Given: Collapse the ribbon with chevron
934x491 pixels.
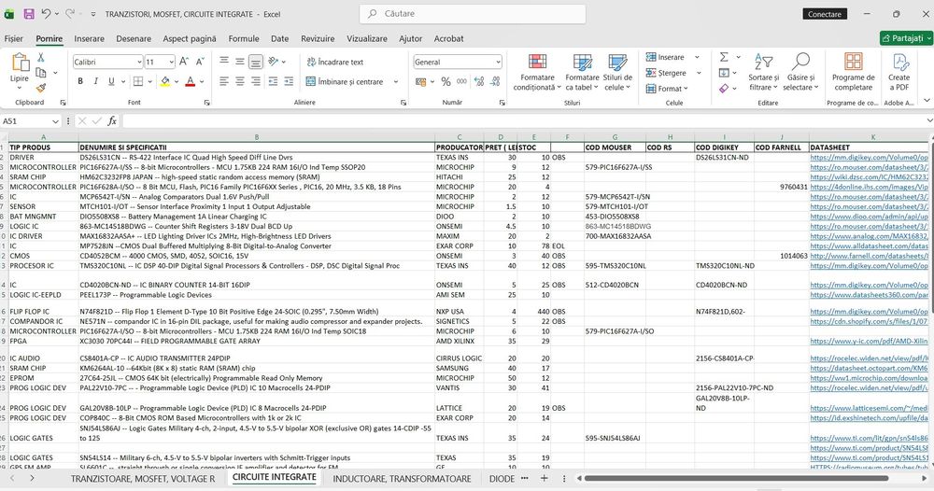Looking at the screenshot, I should (927, 100).
